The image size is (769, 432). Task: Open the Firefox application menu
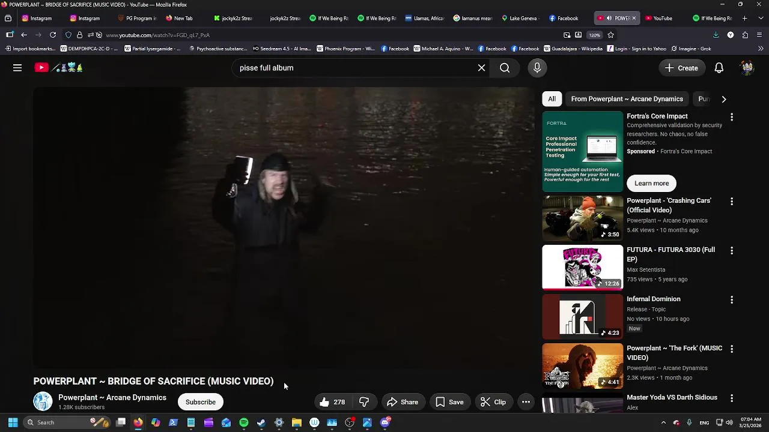760,35
